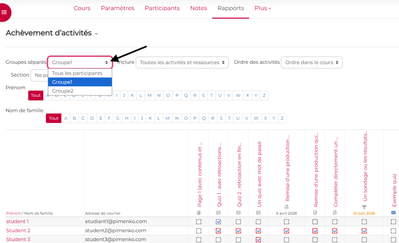Select Groupe2 in the group list
The image size is (399, 243).
click(80, 91)
